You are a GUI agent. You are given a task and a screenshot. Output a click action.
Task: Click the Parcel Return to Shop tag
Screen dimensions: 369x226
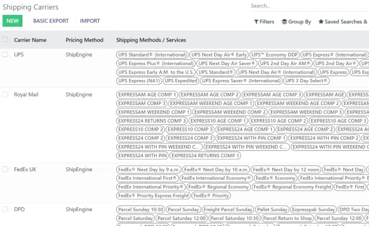pos(288,218)
